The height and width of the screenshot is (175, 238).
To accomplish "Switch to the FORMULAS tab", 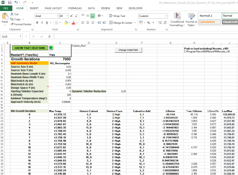I will (75, 8).
